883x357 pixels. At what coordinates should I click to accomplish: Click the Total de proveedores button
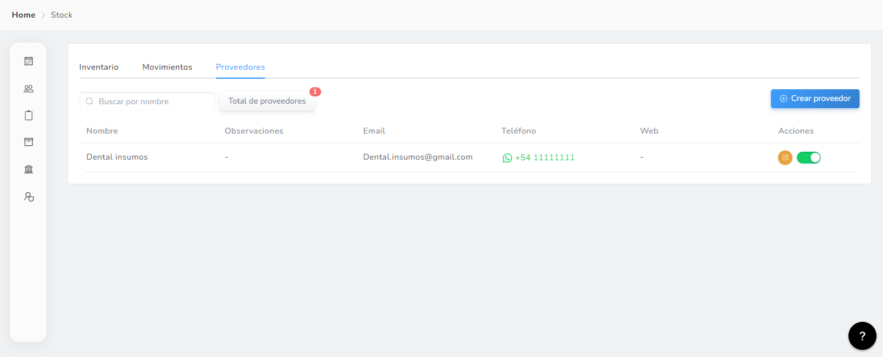pyautogui.click(x=267, y=101)
